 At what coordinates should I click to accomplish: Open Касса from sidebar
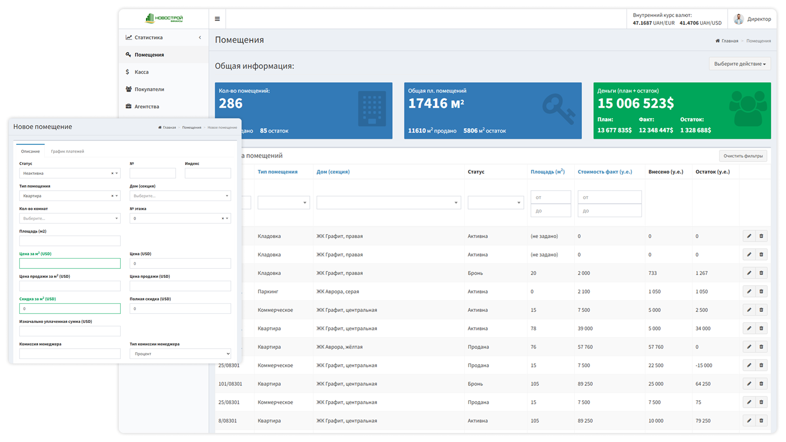[142, 72]
